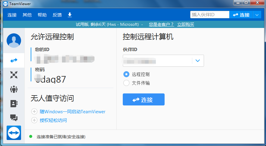266x146 pixels.
Task: Open the chat bubbles sidebar icon
Action: [14, 117]
